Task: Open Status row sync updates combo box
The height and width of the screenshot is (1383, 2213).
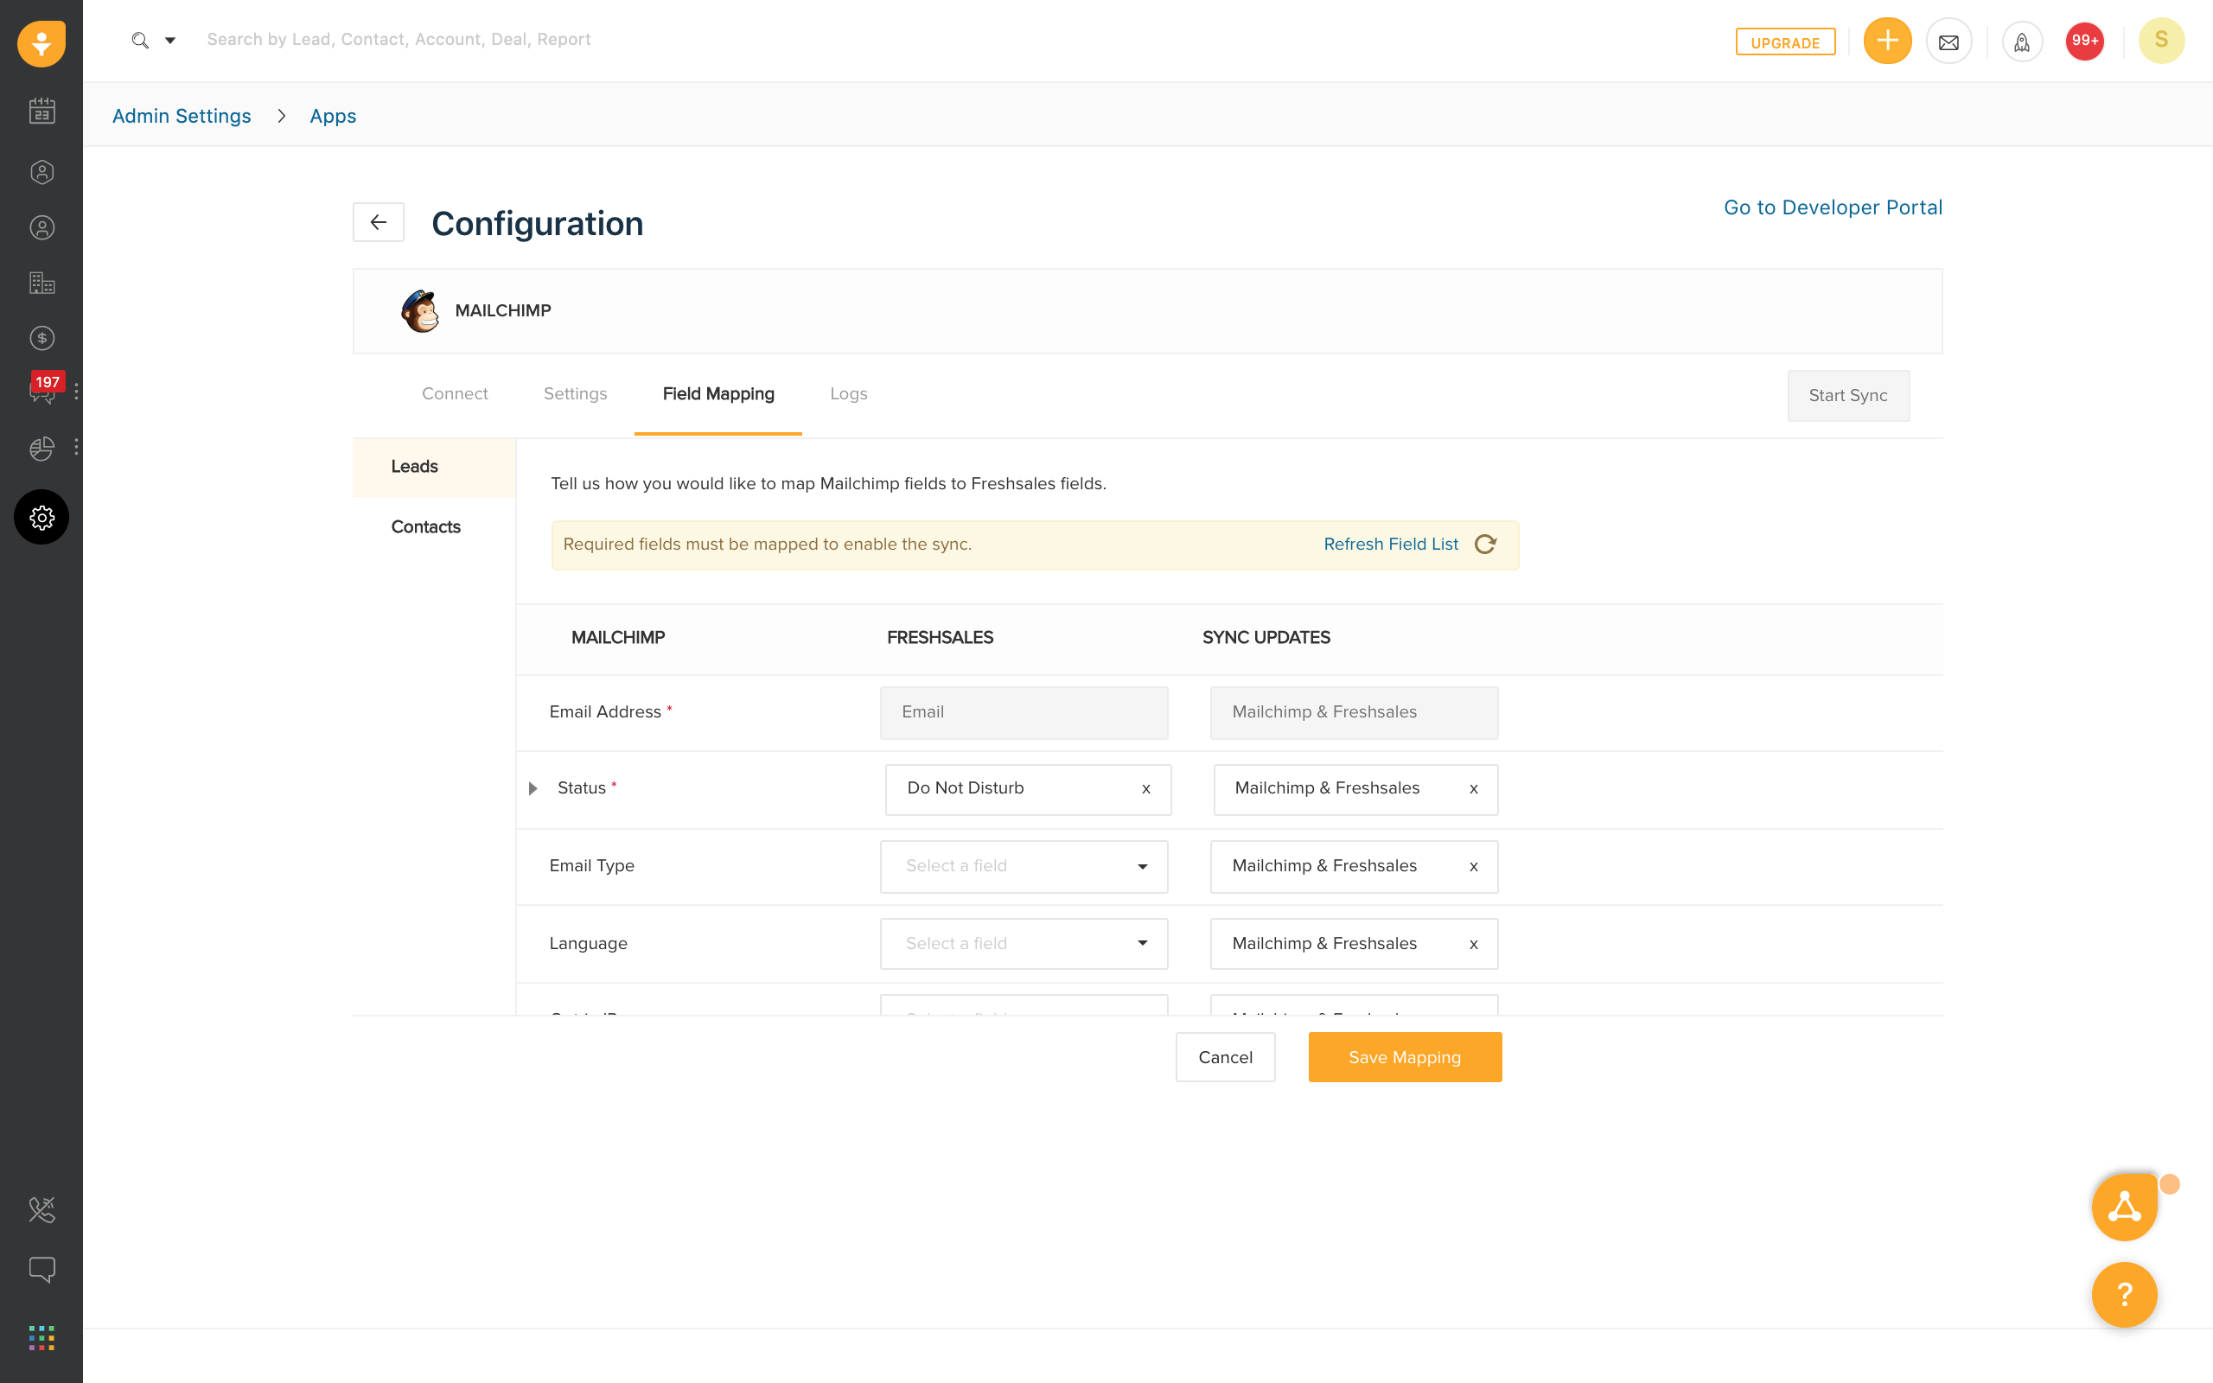Action: point(1355,789)
